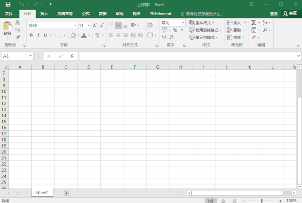The image size is (302, 203).
Task: Click the 共享 share button
Action: click(x=291, y=14)
